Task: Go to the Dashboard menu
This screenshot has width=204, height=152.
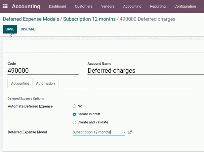Action: pos(58,6)
